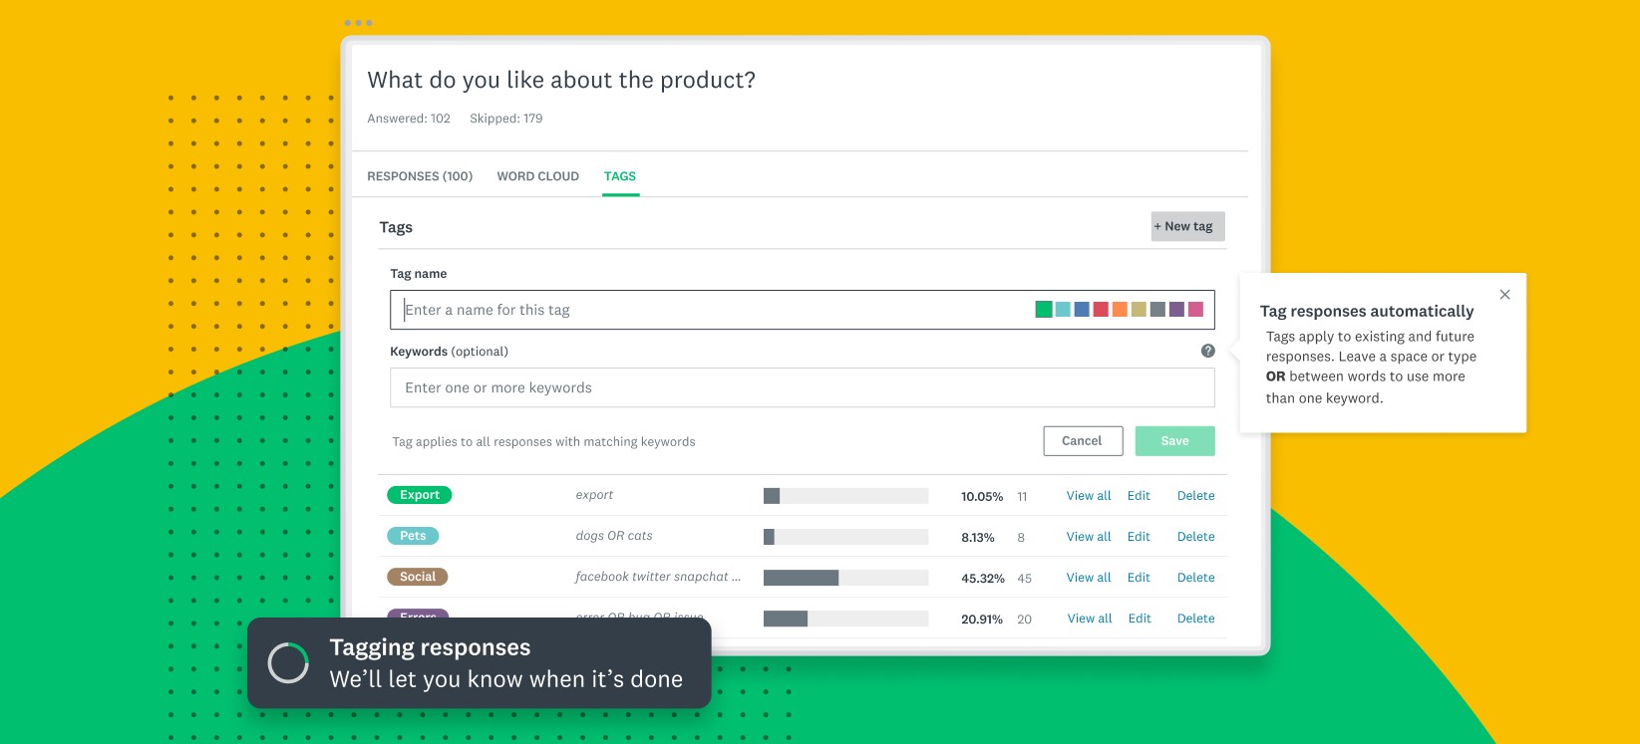
Task: Select the purple tag color swatch
Action: (x=1176, y=310)
